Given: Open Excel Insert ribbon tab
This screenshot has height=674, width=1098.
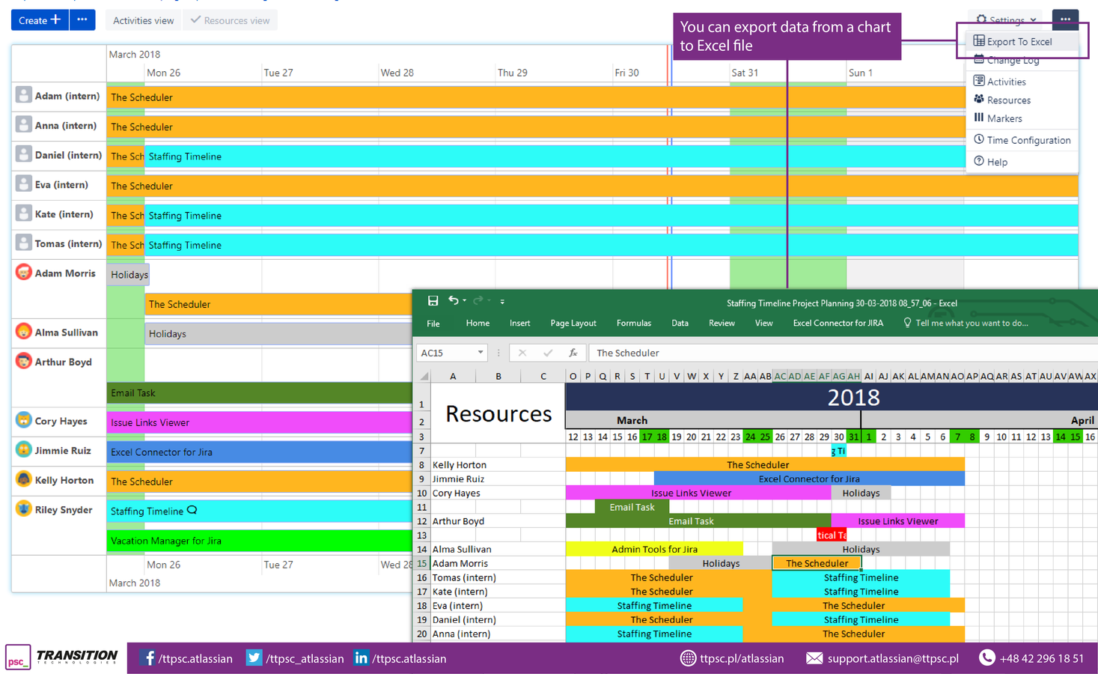Looking at the screenshot, I should pos(519,324).
